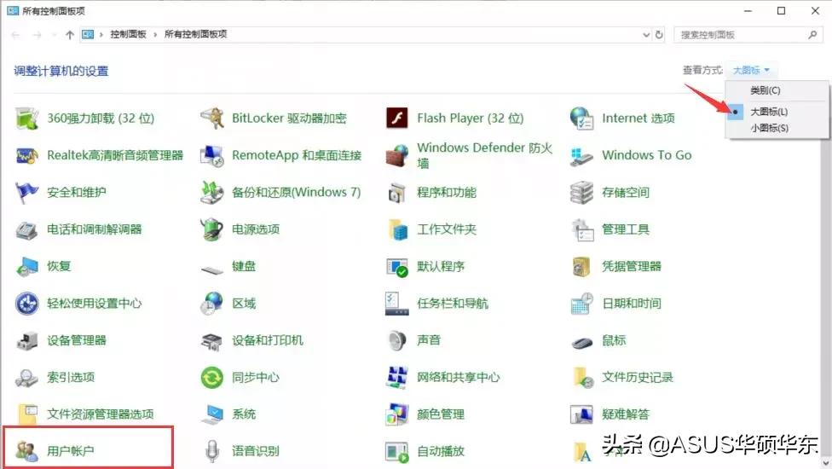The width and height of the screenshot is (832, 469).
Task: Expand the 大图标 view mode dropdown
Action: [751, 70]
